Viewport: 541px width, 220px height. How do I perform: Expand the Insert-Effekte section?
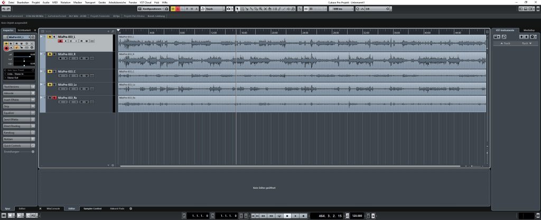click(x=17, y=99)
